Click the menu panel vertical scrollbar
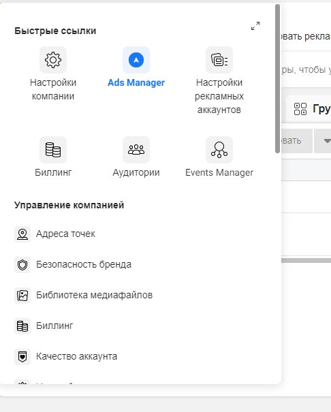331x412 pixels. (x=277, y=78)
